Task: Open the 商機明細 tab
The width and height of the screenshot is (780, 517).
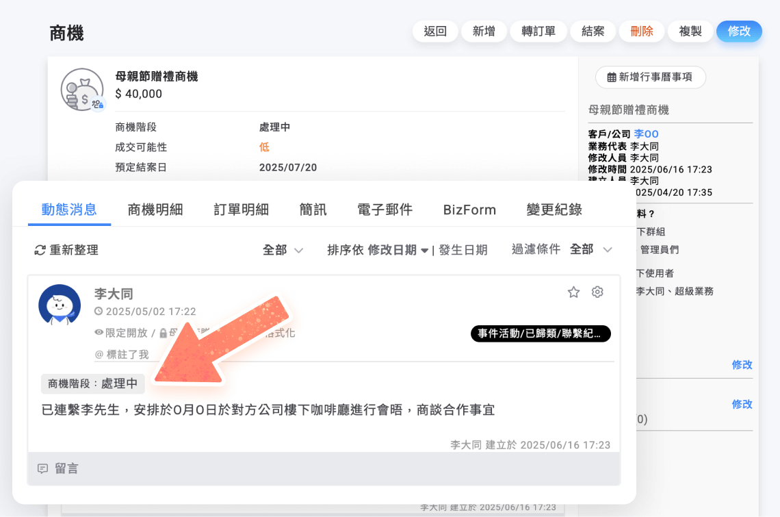Action: pyautogui.click(x=155, y=210)
